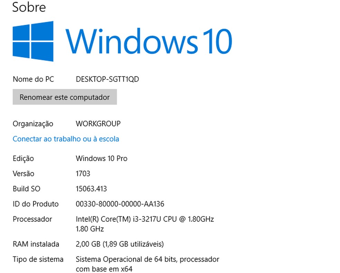Viewport: 340px width, 273px height.
Task: Click the Nome do PC label
Action: [34, 79]
